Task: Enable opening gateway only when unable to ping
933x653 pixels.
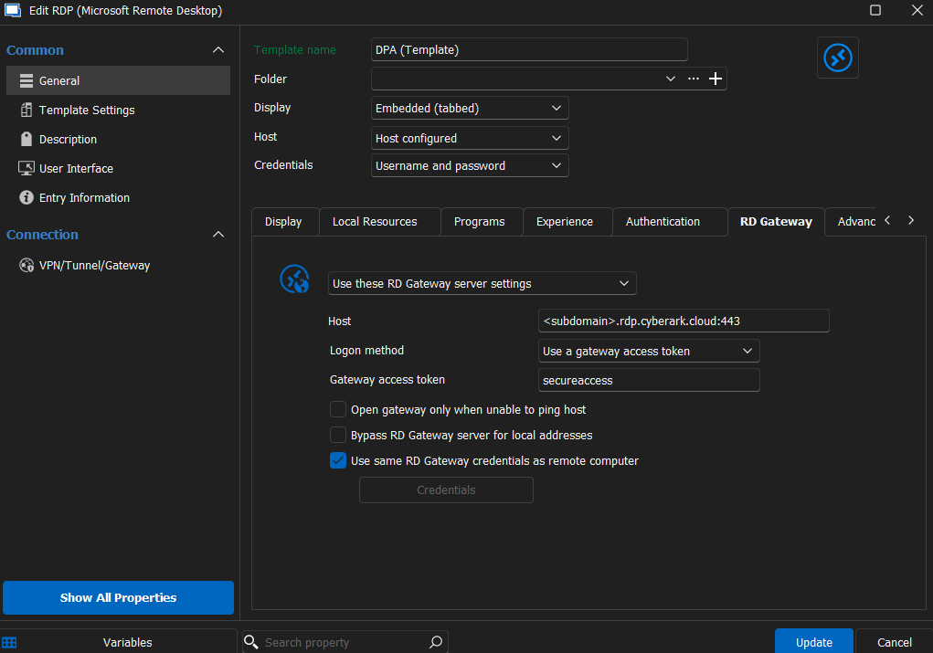Action: click(x=338, y=409)
